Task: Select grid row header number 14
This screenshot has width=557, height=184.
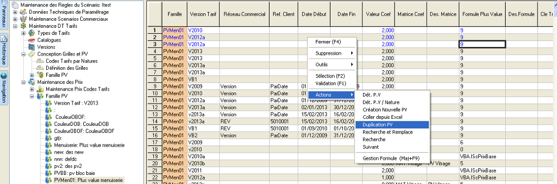Action: tap(154, 121)
